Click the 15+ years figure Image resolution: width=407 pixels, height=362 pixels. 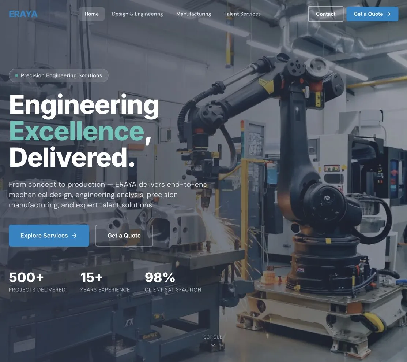click(91, 277)
